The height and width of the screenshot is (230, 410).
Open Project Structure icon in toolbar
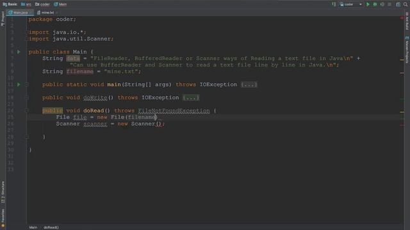[x=398, y=4]
